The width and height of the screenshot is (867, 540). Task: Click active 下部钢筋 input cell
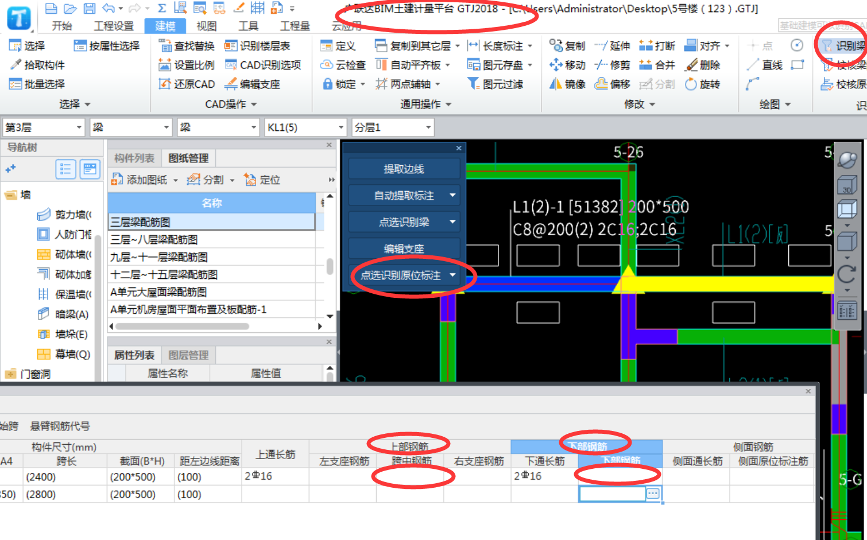coord(613,494)
